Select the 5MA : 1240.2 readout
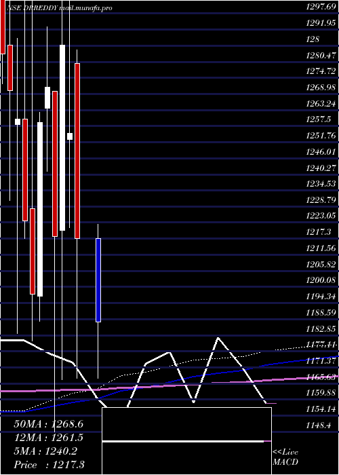Viewport: 339px width, 475px height. click(45, 451)
